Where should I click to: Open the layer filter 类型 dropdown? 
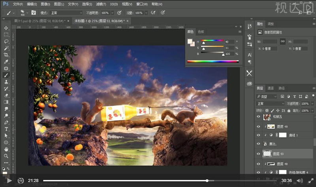266,97
